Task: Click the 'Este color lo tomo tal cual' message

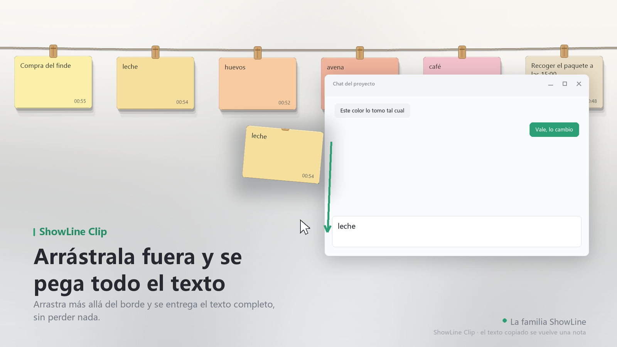Action: point(372,111)
